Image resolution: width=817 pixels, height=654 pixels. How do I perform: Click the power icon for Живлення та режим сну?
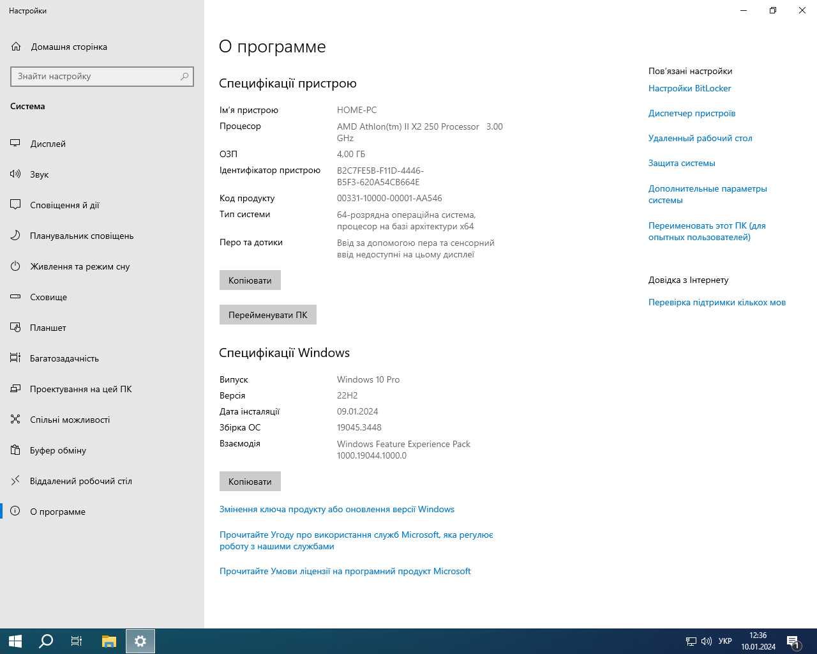click(15, 266)
